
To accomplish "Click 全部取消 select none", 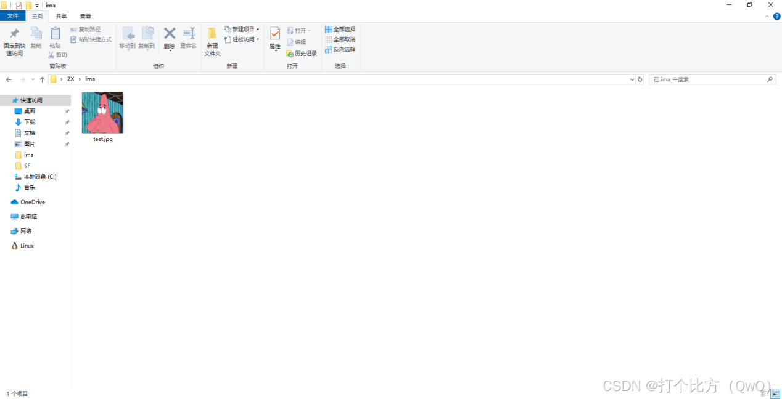I will coord(340,39).
